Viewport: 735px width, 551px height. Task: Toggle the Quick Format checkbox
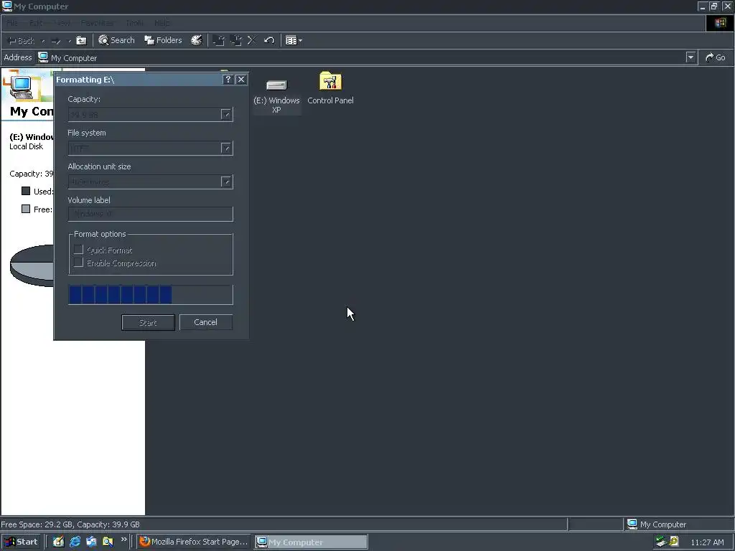(78, 250)
